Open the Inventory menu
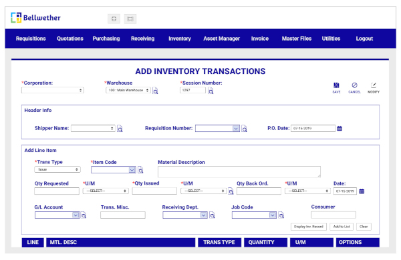401x260 pixels. [x=180, y=39]
